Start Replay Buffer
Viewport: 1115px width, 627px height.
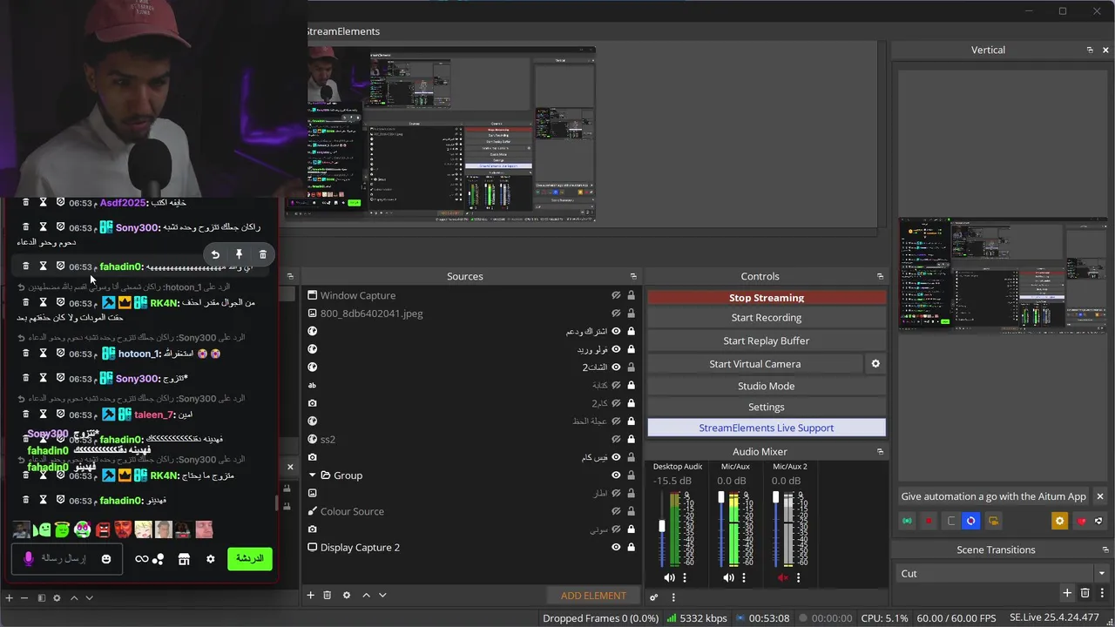pyautogui.click(x=767, y=340)
